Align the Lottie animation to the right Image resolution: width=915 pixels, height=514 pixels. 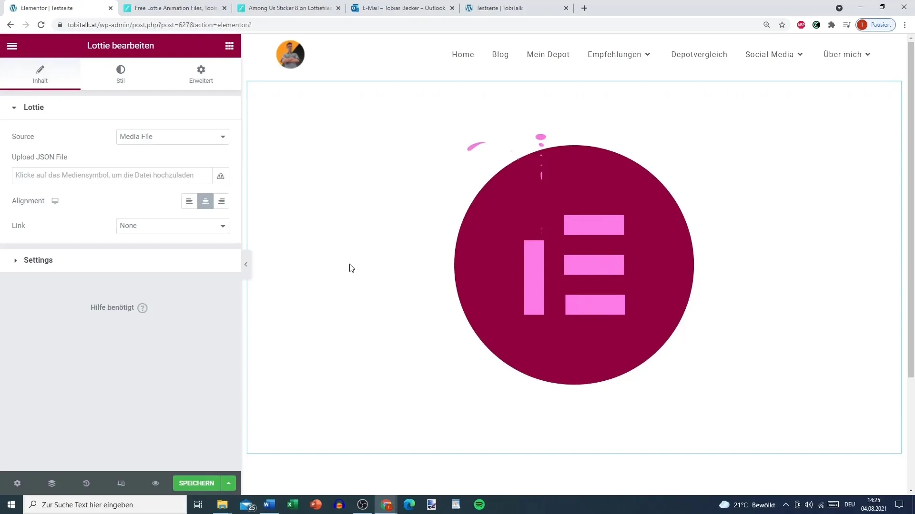coord(222,201)
